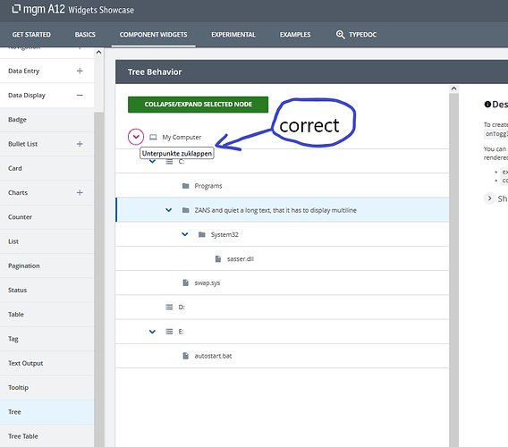
Task: Click the autostart.bat file icon
Action: click(186, 356)
